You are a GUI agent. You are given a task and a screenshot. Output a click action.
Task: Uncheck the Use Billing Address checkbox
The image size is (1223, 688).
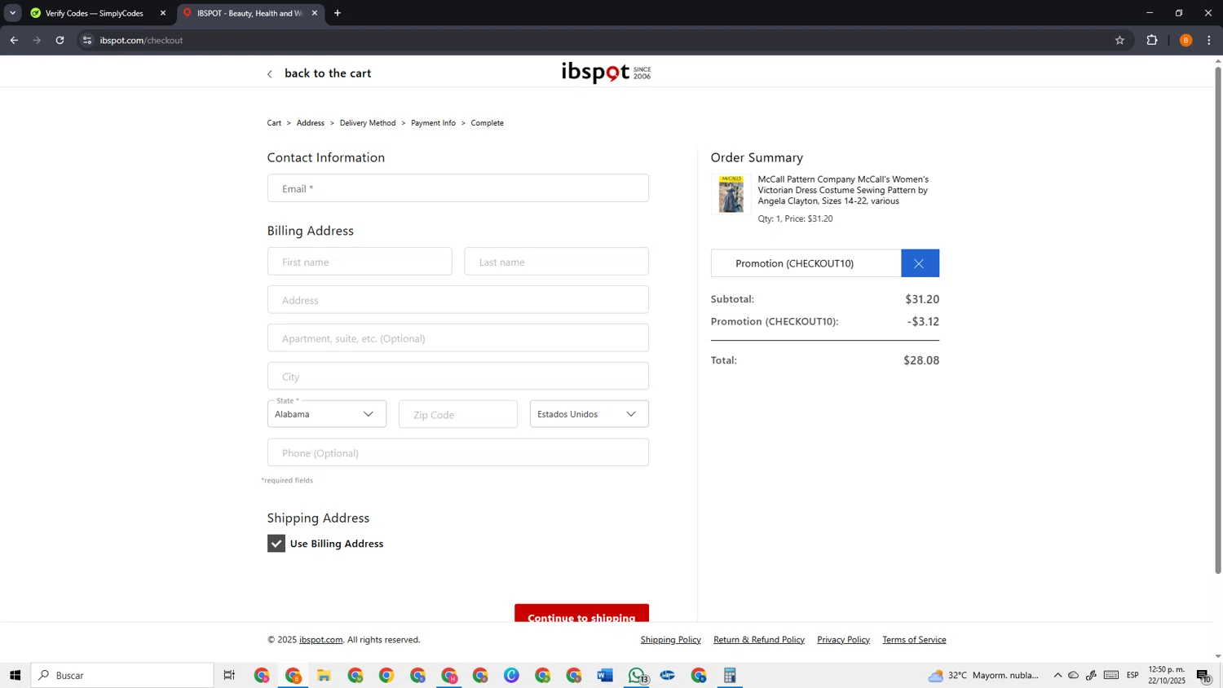point(276,544)
